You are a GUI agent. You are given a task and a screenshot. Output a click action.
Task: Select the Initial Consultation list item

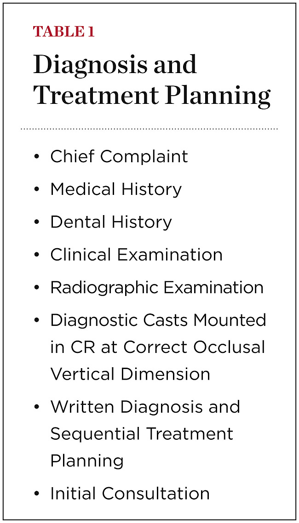130,494
